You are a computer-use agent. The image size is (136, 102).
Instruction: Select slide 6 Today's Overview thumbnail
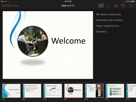[x=115, y=91]
